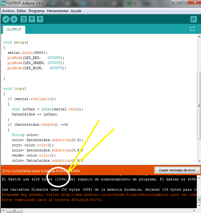Open the Archivo menu

[x=8, y=11]
